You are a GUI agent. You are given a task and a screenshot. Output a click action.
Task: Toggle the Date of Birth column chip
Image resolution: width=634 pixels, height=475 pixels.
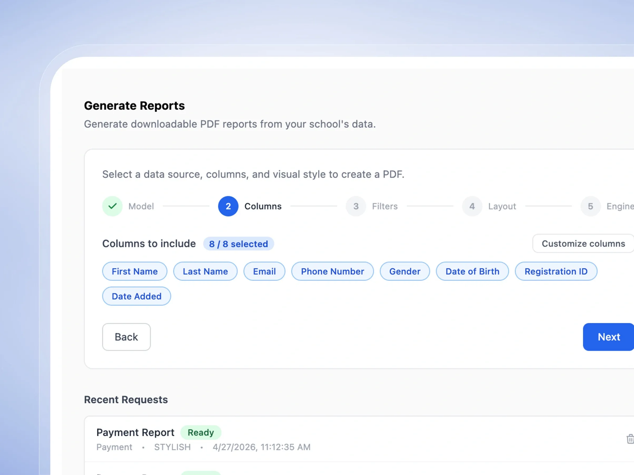tap(472, 271)
